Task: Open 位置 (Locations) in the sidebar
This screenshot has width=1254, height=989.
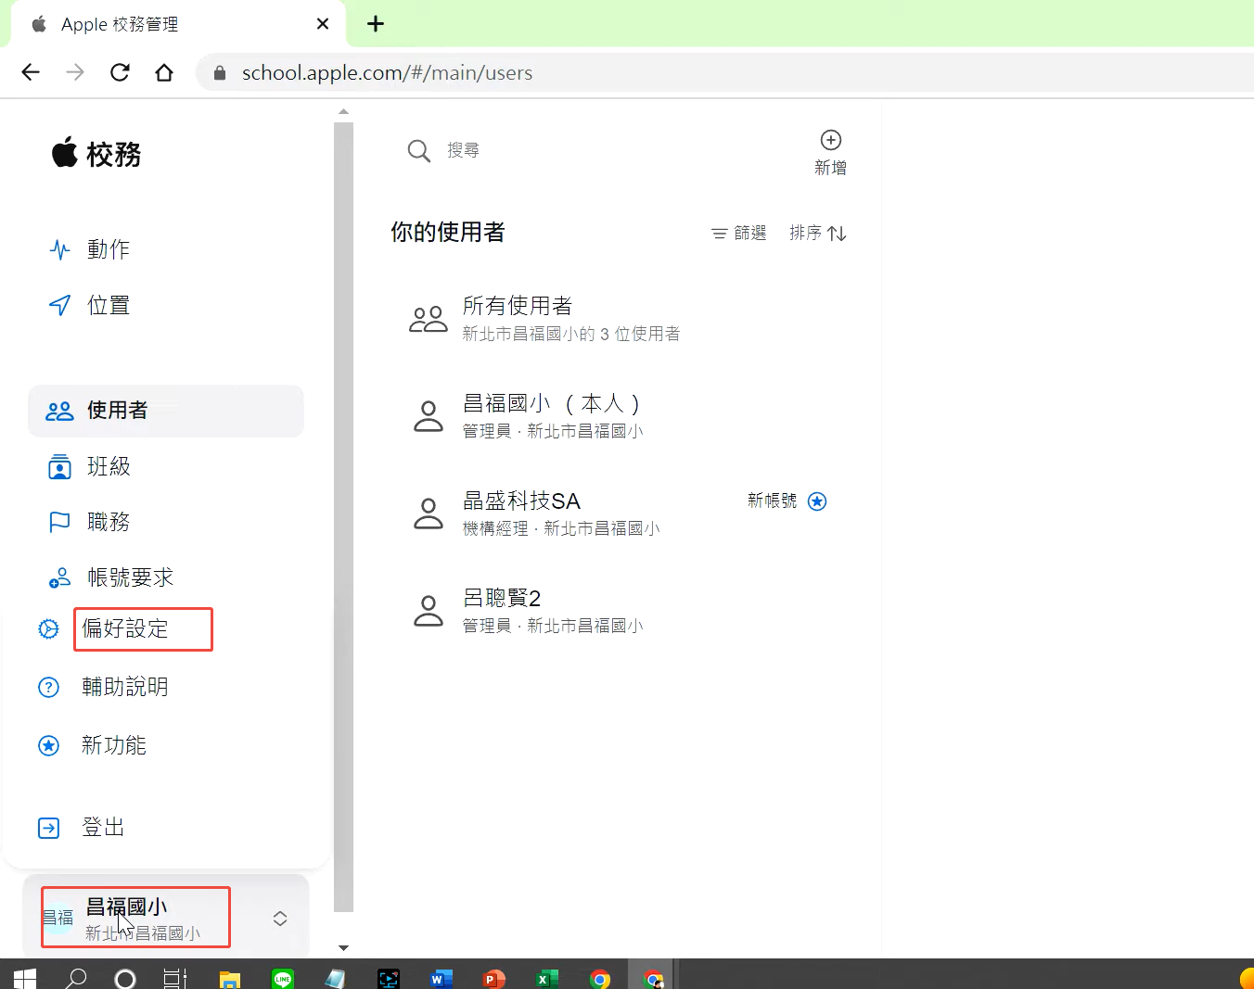Action: pyautogui.click(x=108, y=305)
